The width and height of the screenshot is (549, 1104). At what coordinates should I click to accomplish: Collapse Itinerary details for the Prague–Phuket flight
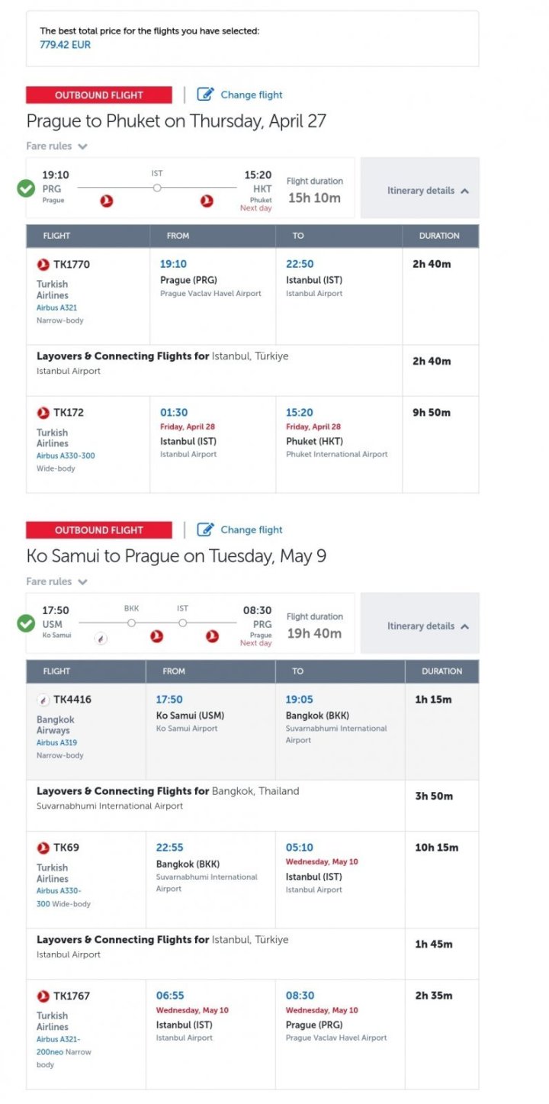click(x=428, y=191)
